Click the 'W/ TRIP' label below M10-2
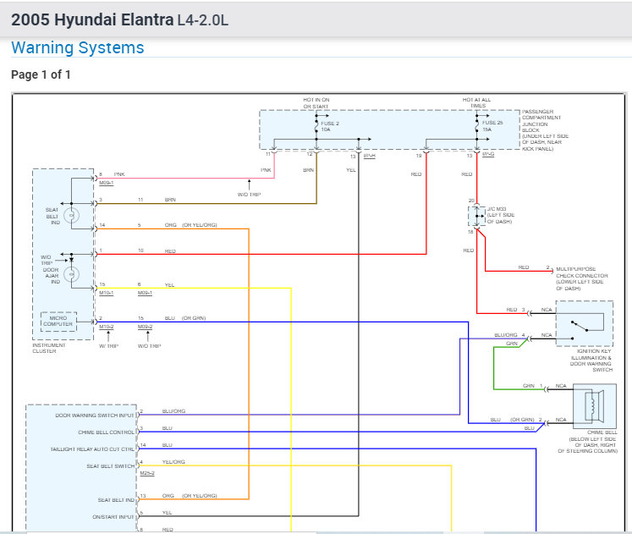 pos(109,346)
